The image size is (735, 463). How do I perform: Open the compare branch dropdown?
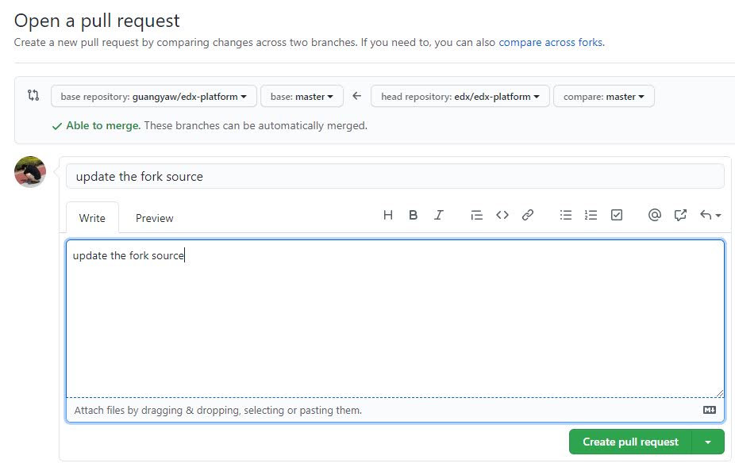pyautogui.click(x=603, y=97)
